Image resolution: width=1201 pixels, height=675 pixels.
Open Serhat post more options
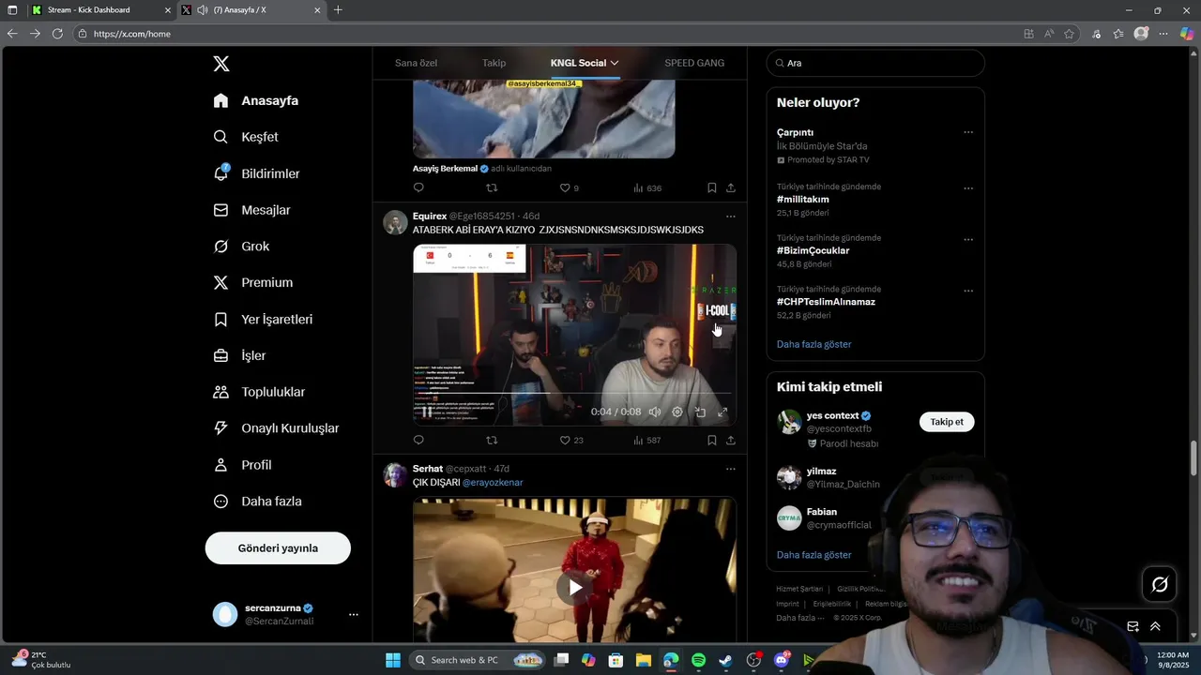[x=731, y=469]
